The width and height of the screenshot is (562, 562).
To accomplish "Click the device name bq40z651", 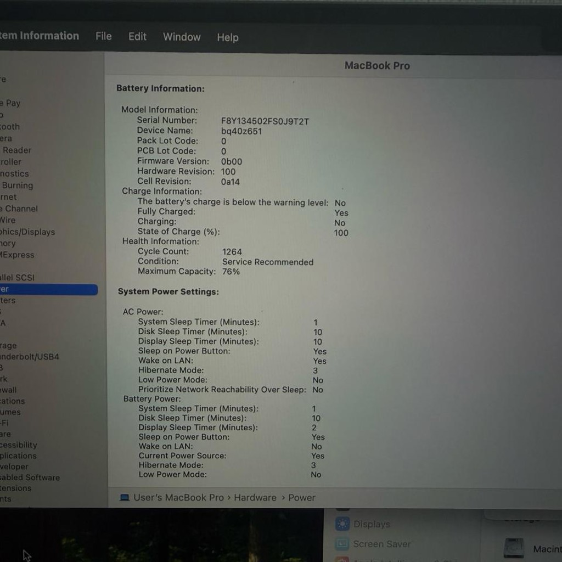I will [x=241, y=131].
